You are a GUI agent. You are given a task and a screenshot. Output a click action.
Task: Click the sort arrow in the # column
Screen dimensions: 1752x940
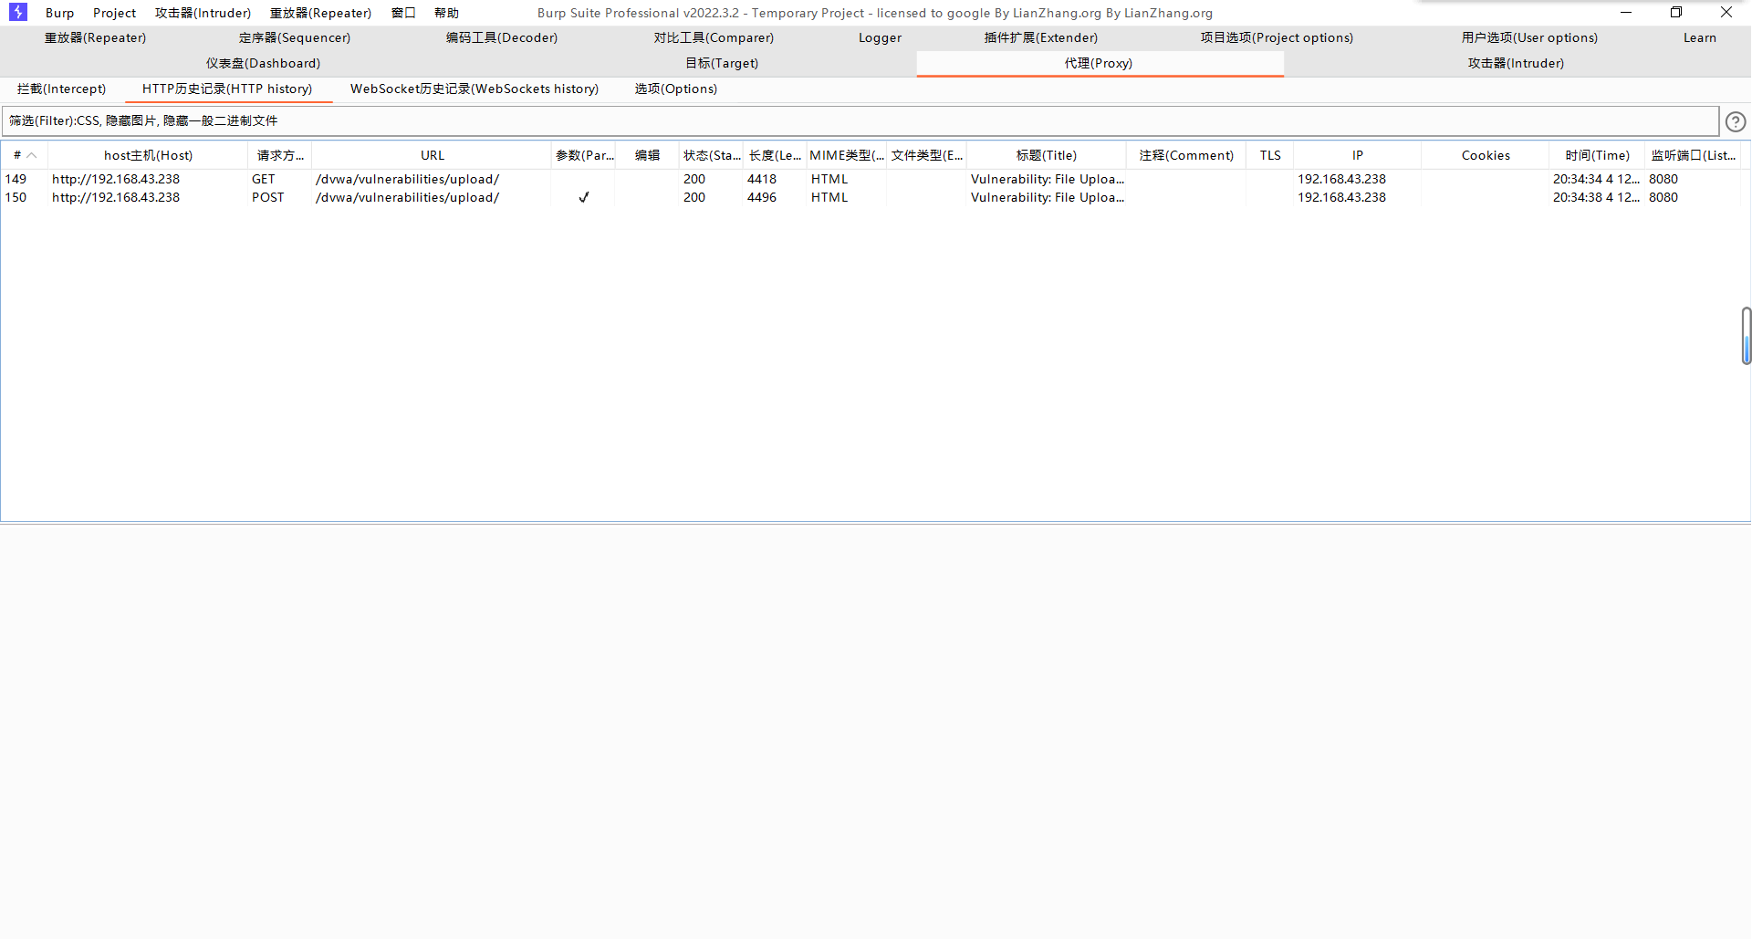pos(32,155)
